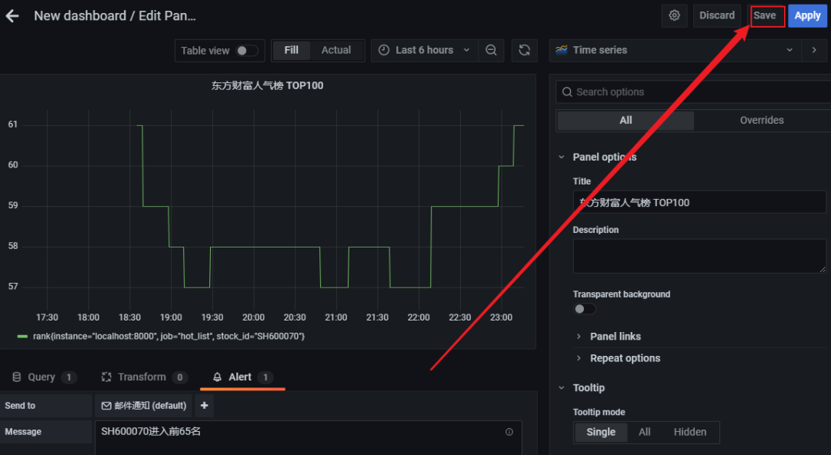Switch to the Query tab

(x=42, y=377)
